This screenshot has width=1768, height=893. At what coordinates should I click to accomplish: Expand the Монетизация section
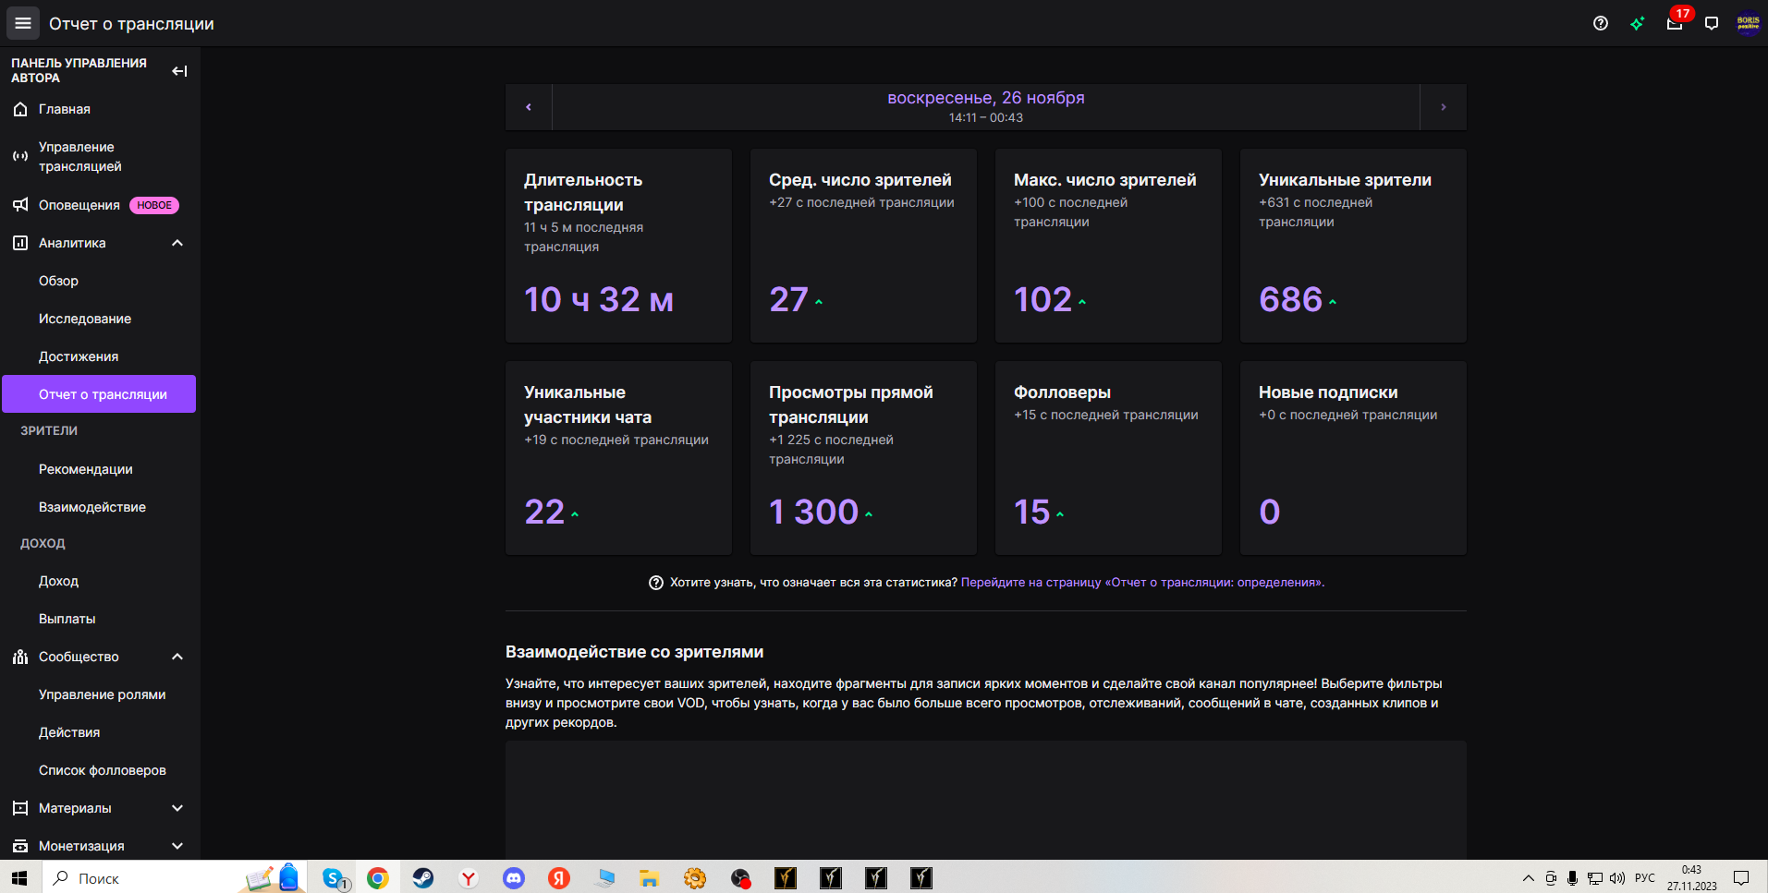click(177, 846)
